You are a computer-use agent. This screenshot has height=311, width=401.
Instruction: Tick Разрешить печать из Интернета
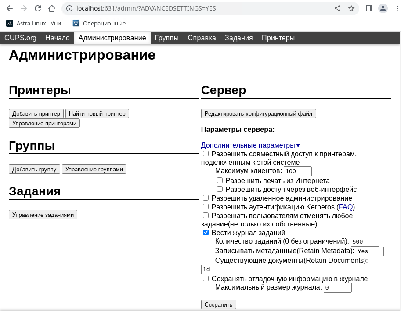[x=220, y=180]
